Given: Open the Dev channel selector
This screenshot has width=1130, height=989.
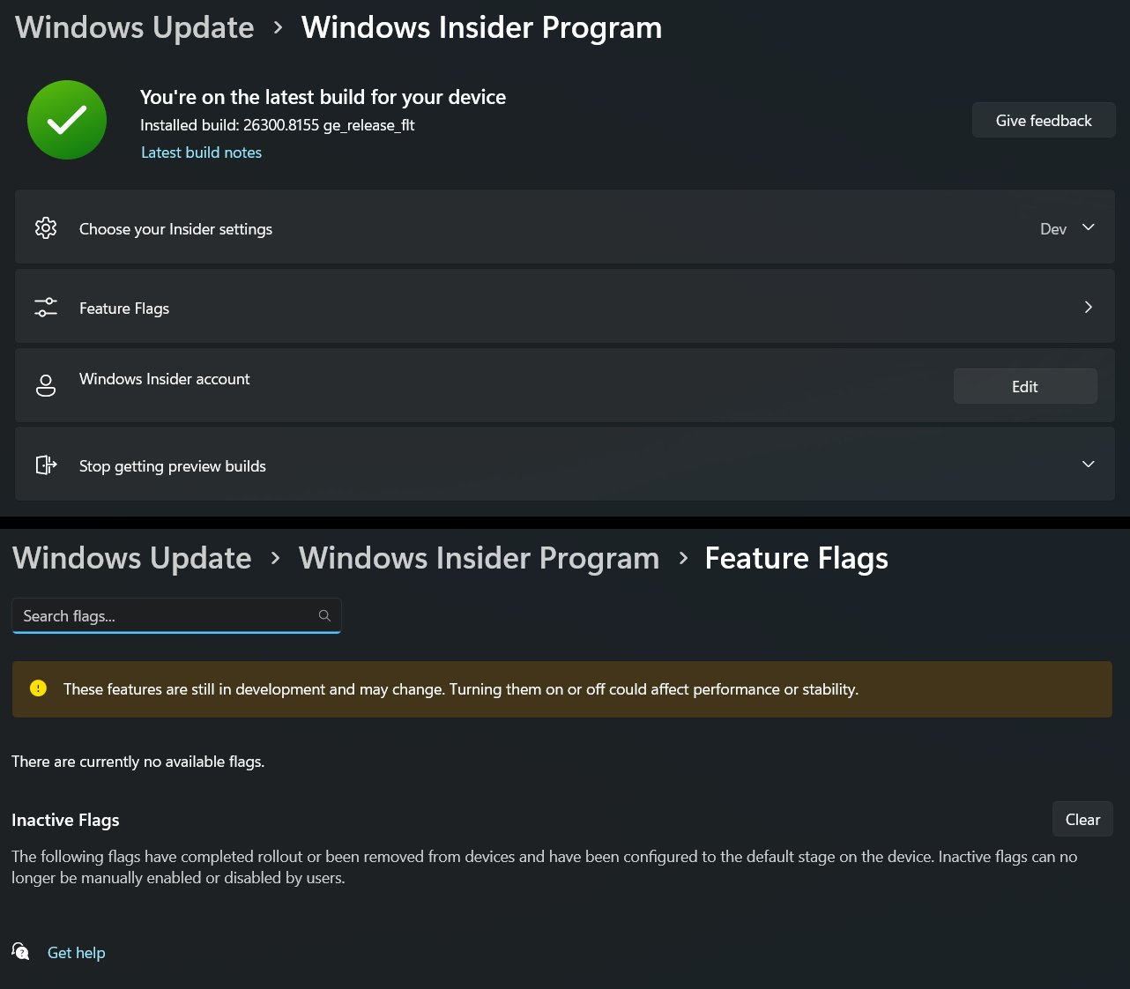Looking at the screenshot, I should click(x=1067, y=228).
